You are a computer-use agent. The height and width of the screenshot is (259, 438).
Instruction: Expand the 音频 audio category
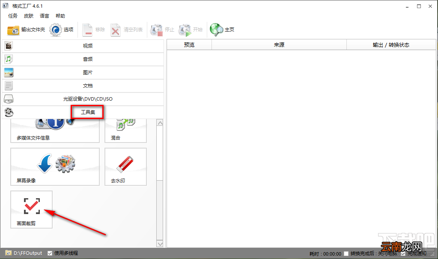(x=83, y=59)
